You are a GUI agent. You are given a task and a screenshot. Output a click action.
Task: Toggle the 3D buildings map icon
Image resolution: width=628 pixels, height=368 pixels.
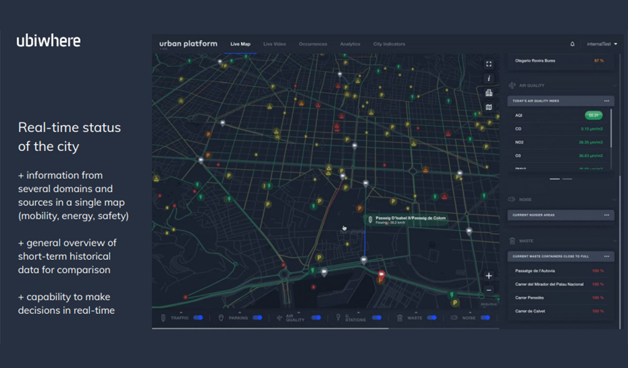489,93
